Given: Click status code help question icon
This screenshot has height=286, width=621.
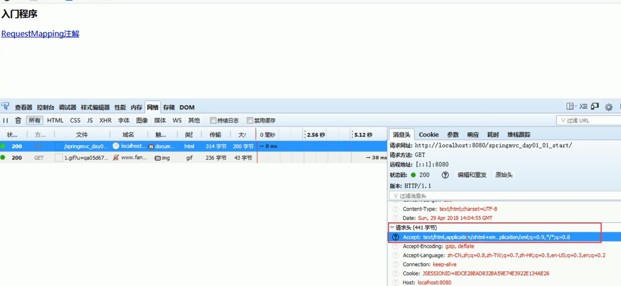Looking at the screenshot, I should (445, 175).
